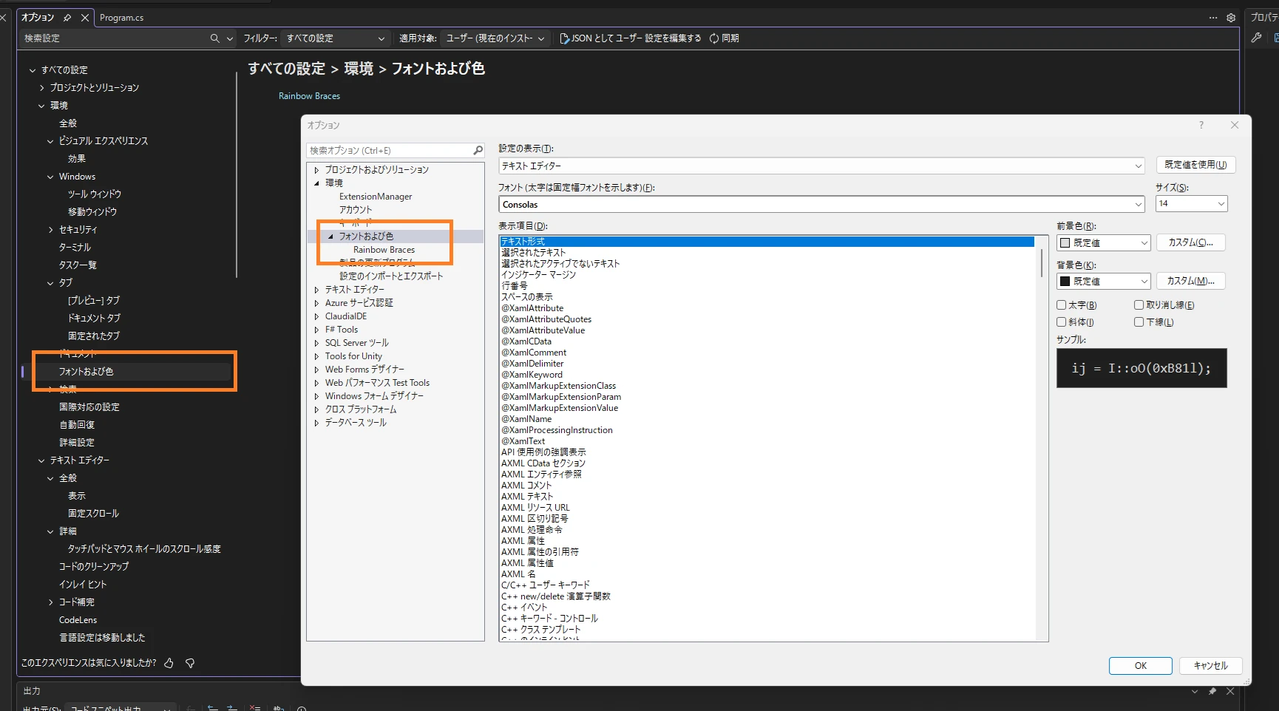Enable the 太字 bold checkbox
1279x711 pixels.
click(x=1062, y=305)
